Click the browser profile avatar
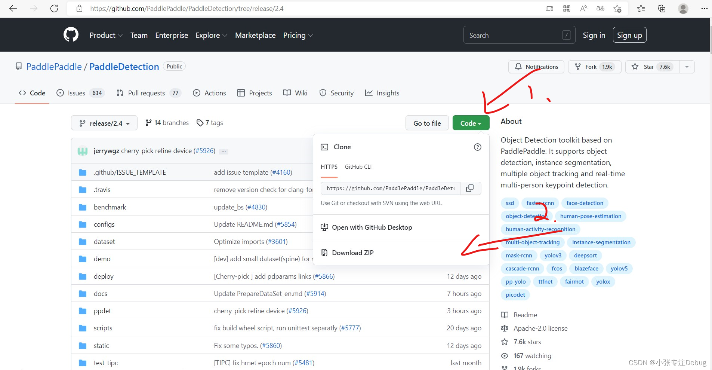This screenshot has width=712, height=370. 683,8
